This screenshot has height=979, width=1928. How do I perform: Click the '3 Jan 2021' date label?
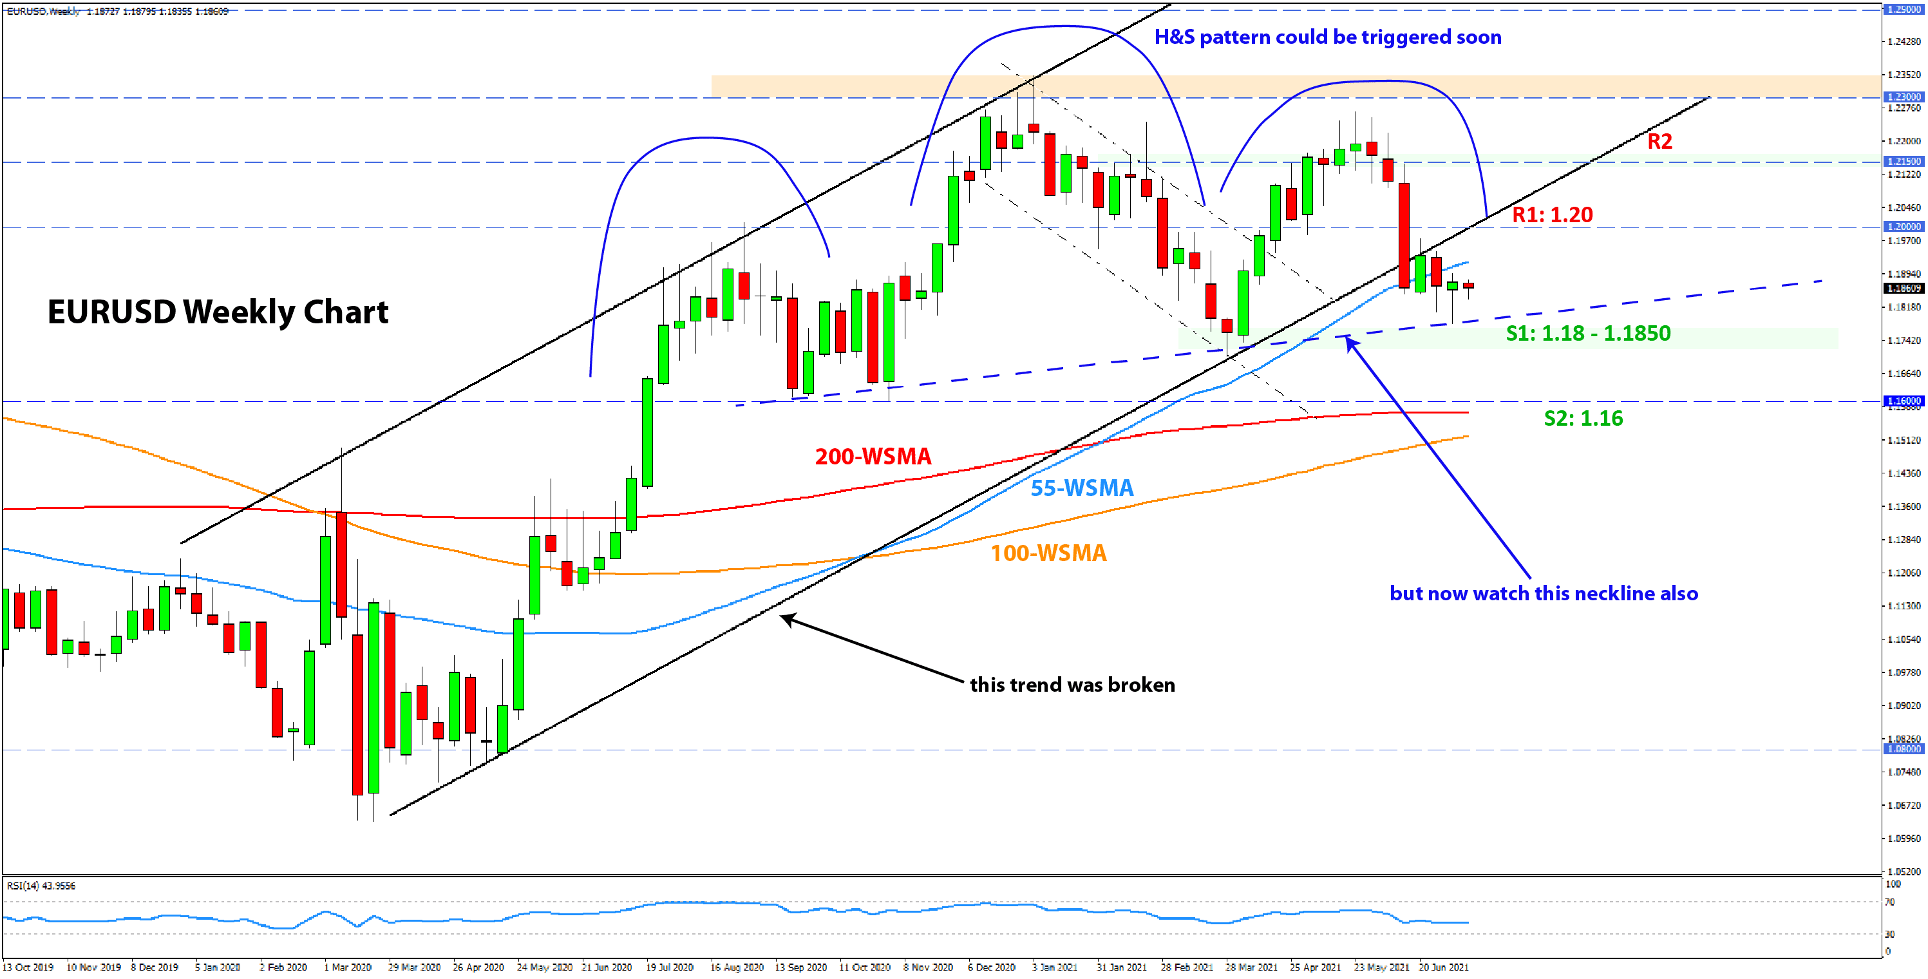1055,967
